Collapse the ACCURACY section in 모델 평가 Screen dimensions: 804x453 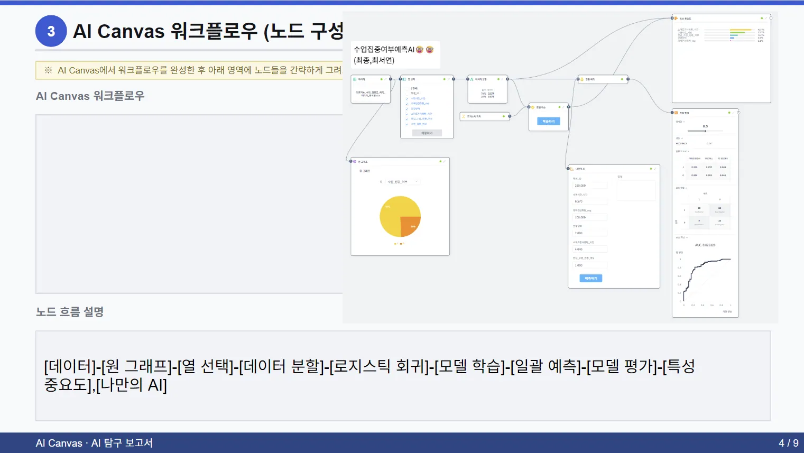point(682,138)
